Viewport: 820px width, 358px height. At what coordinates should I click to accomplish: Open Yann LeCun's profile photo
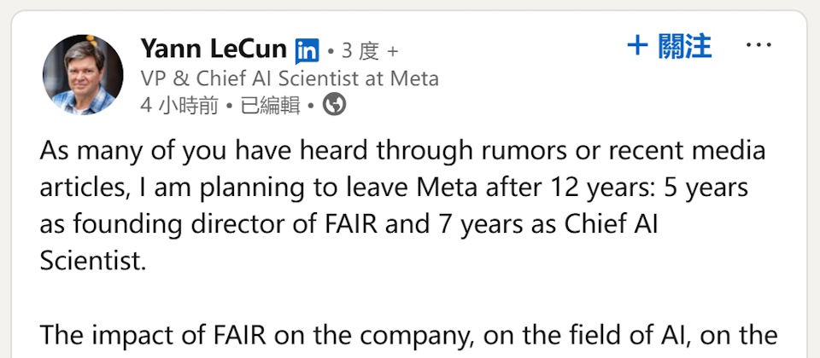(83, 75)
